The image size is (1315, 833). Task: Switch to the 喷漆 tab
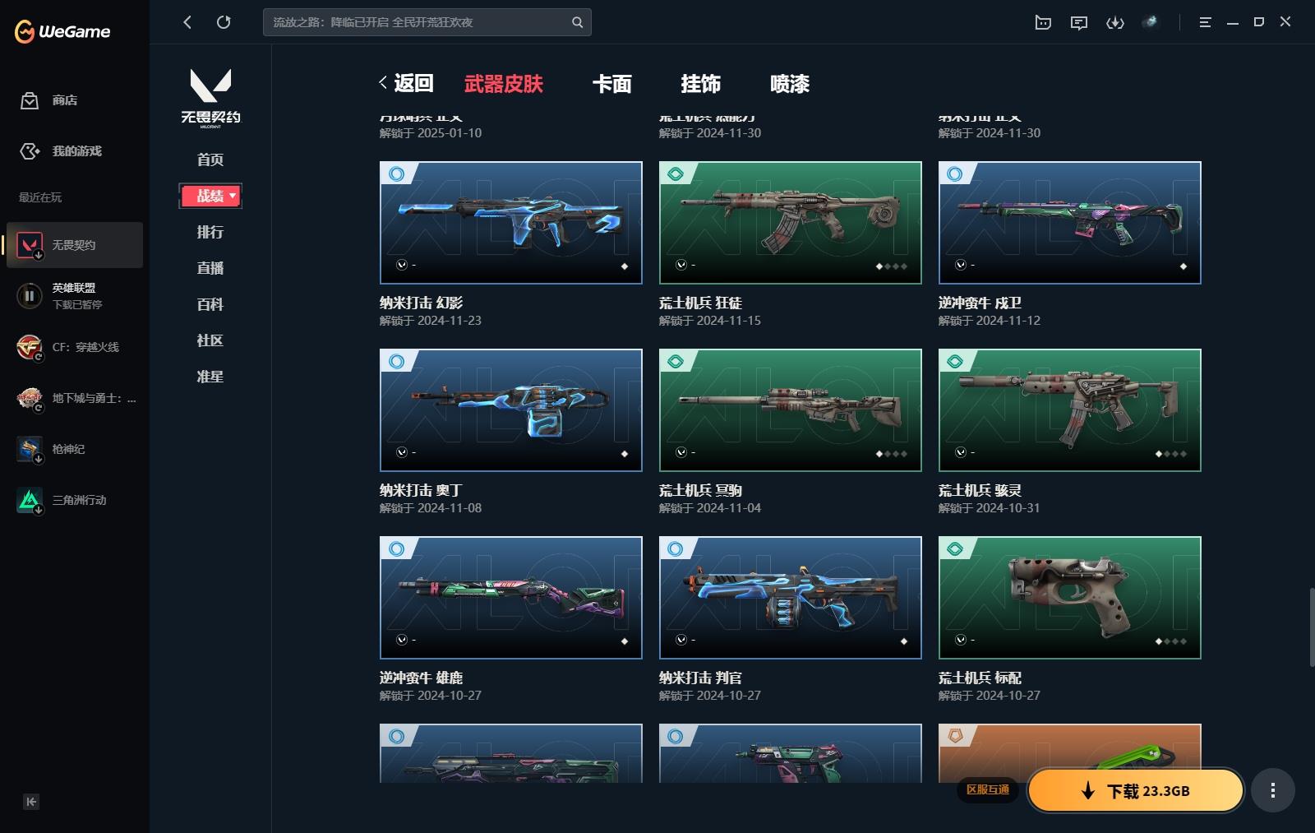pos(789,84)
